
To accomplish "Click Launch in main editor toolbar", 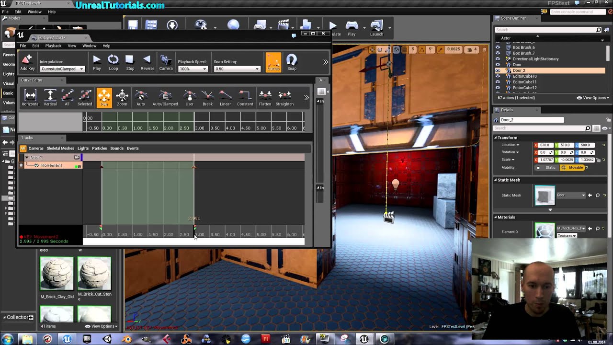I will (376, 28).
